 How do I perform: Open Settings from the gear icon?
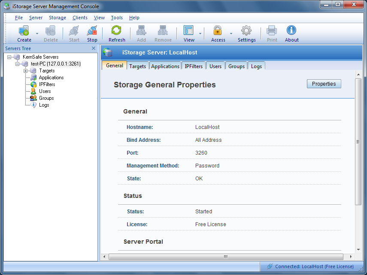pos(246,30)
